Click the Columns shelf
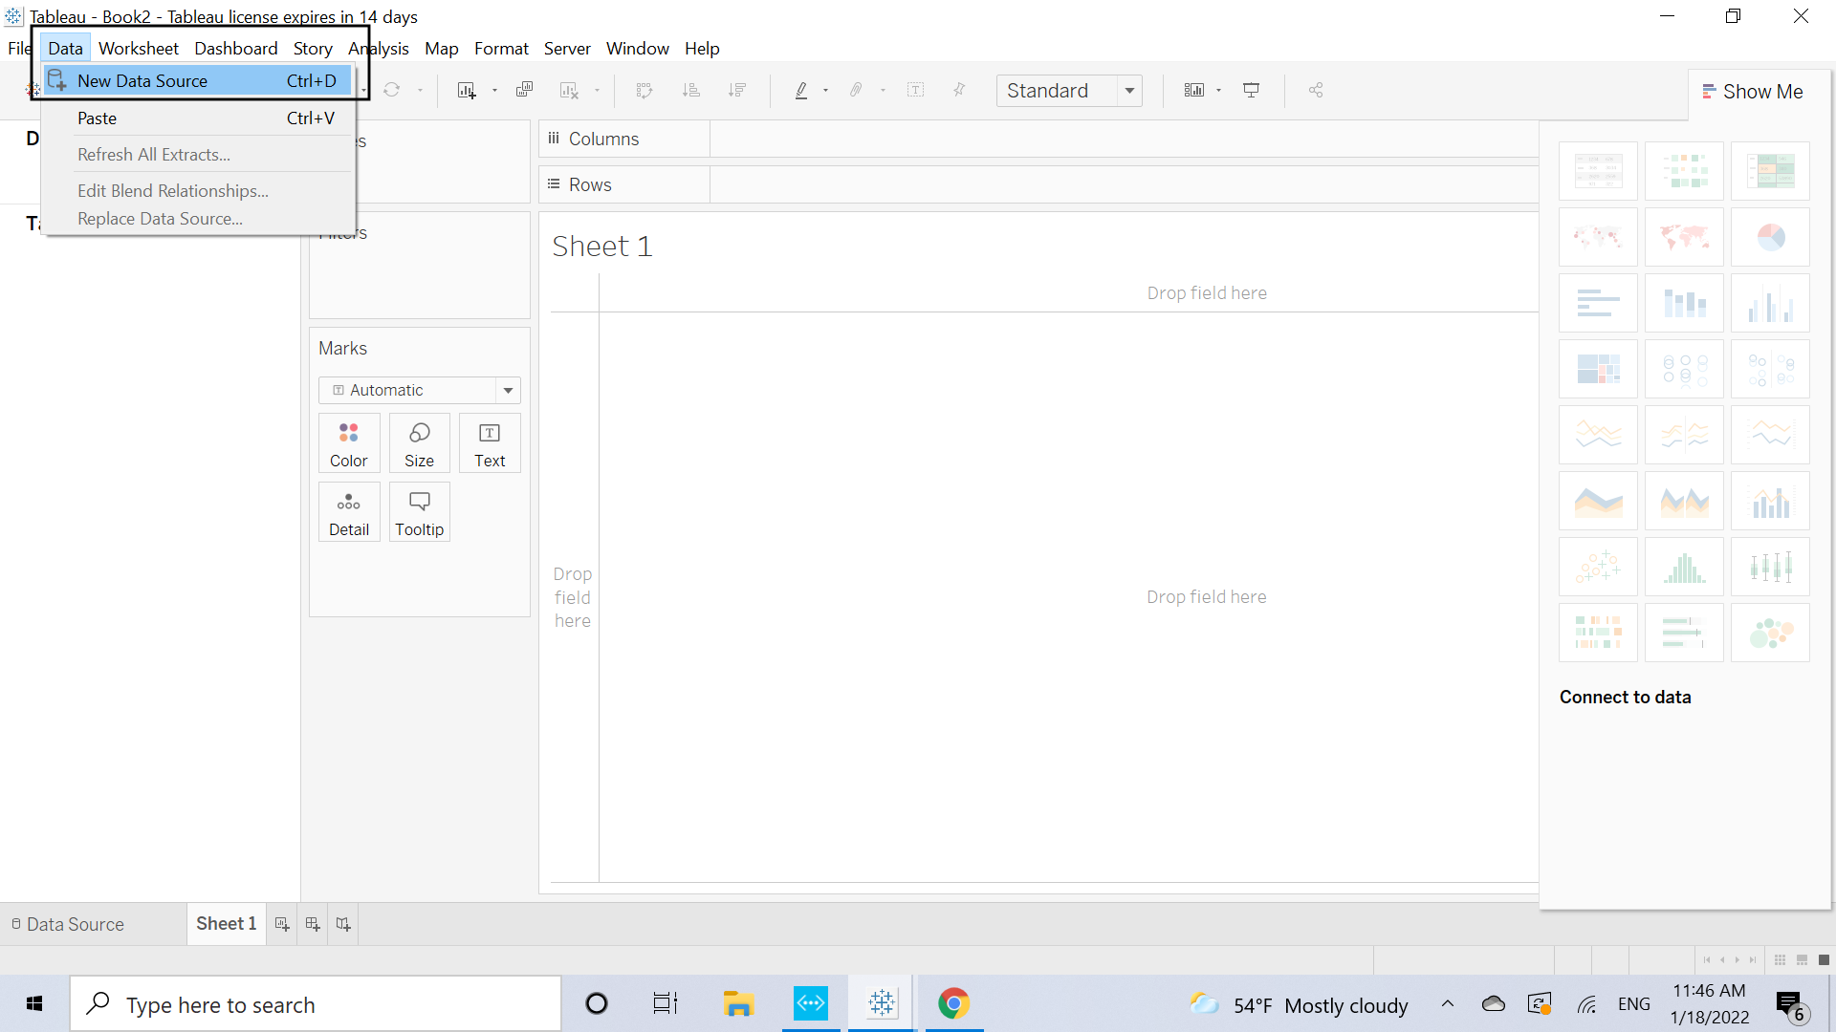This screenshot has height=1032, width=1836. click(1038, 140)
